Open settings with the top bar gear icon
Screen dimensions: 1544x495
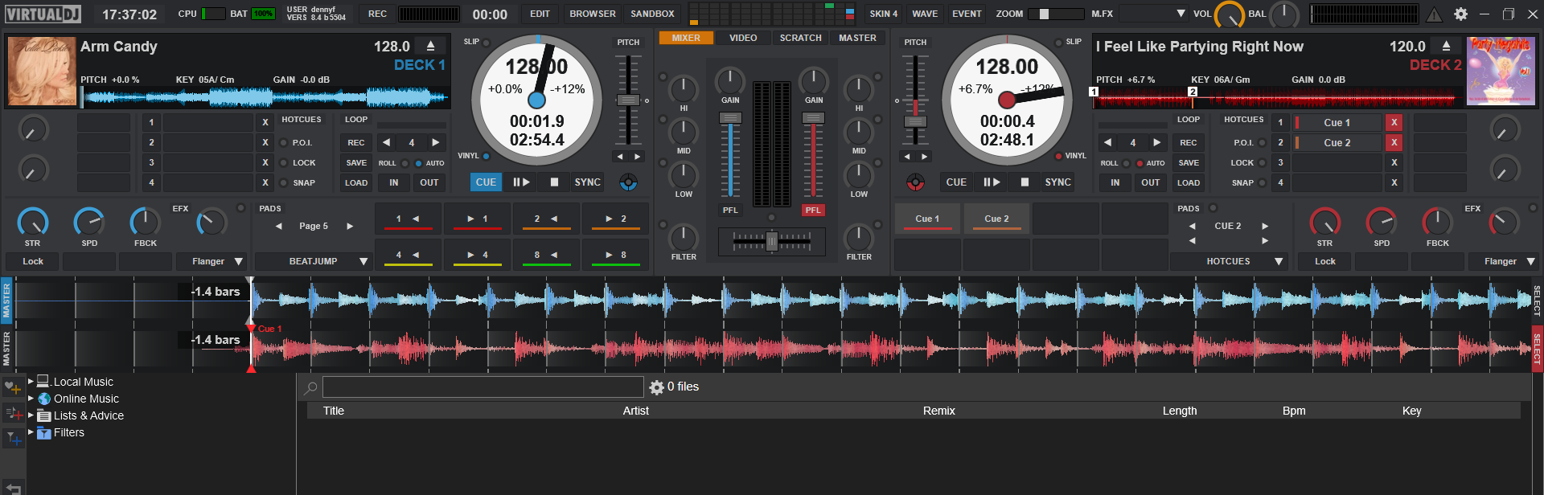1461,14
